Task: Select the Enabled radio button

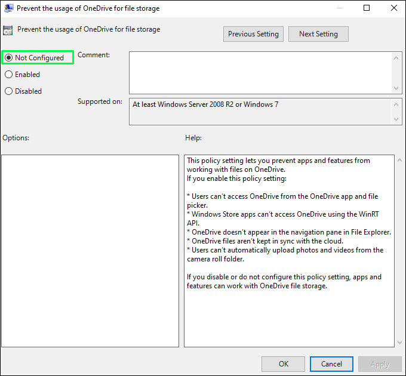Action: pos(9,75)
